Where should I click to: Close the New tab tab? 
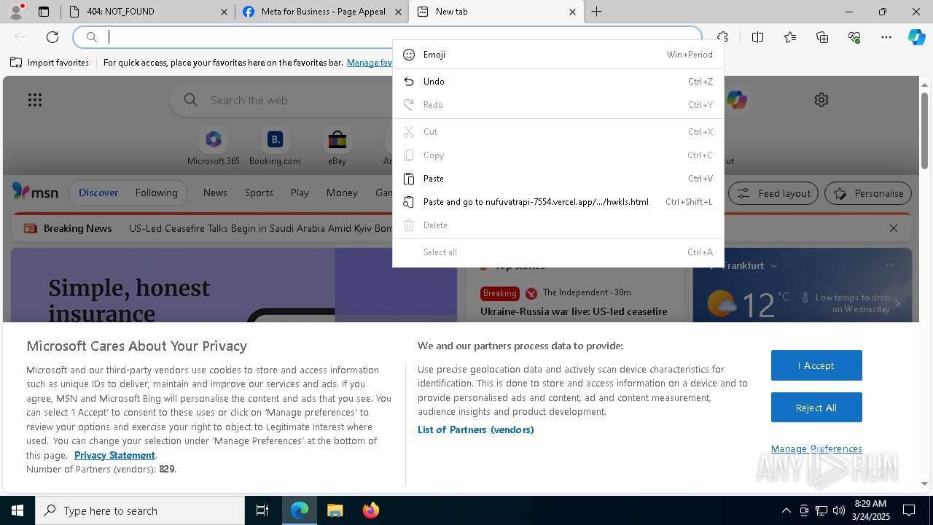(x=572, y=12)
